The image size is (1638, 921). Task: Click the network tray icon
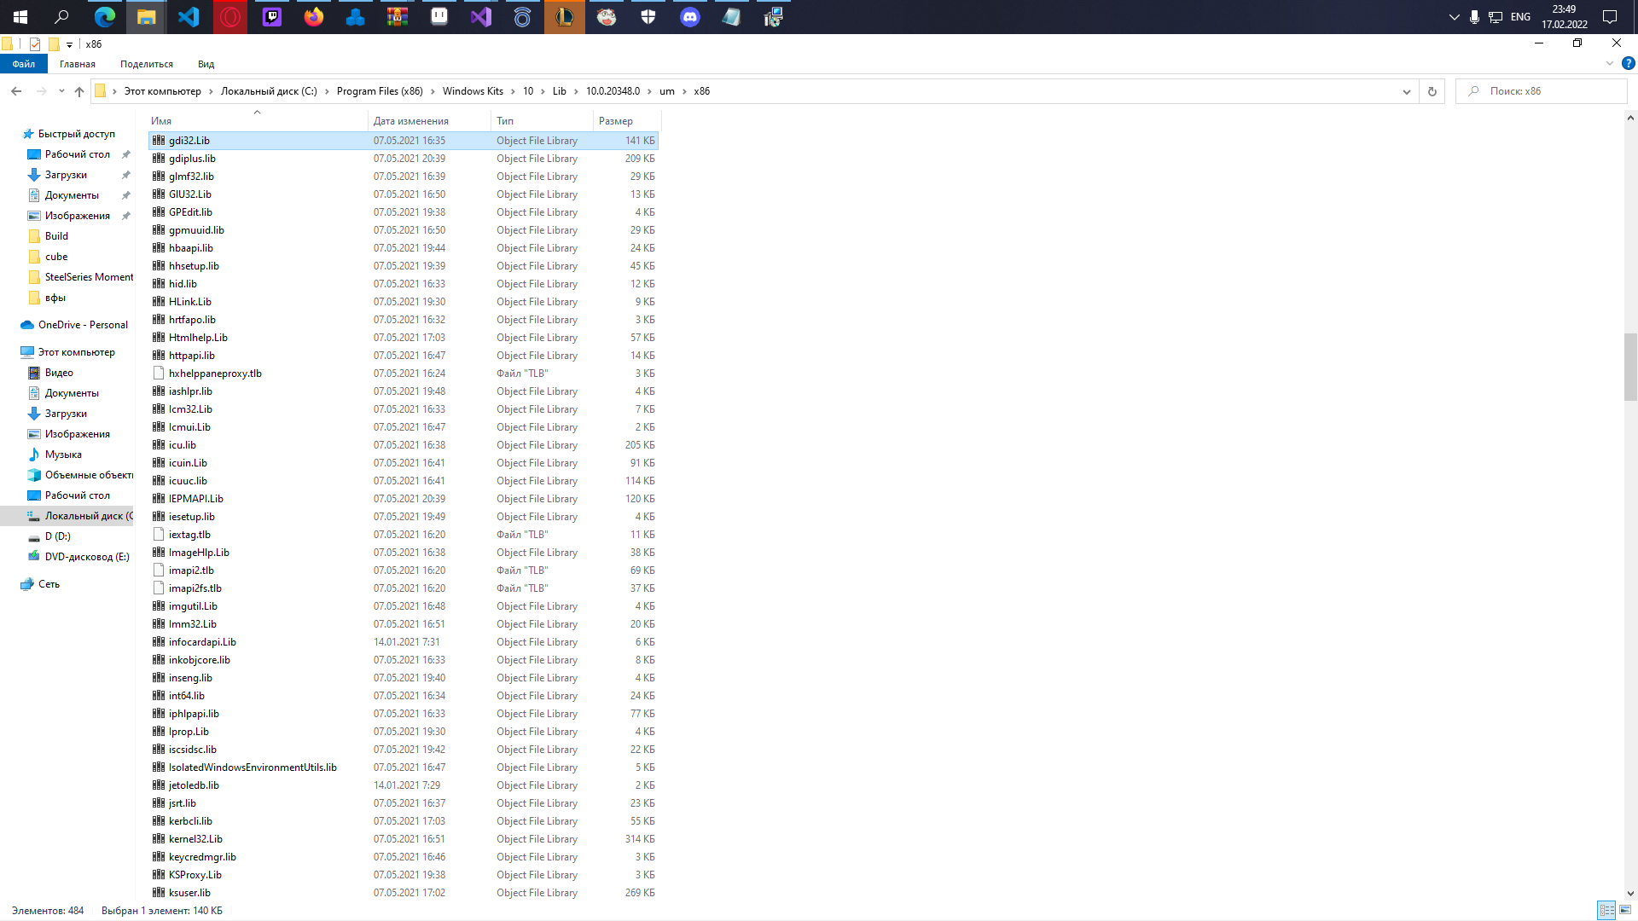[1496, 17]
